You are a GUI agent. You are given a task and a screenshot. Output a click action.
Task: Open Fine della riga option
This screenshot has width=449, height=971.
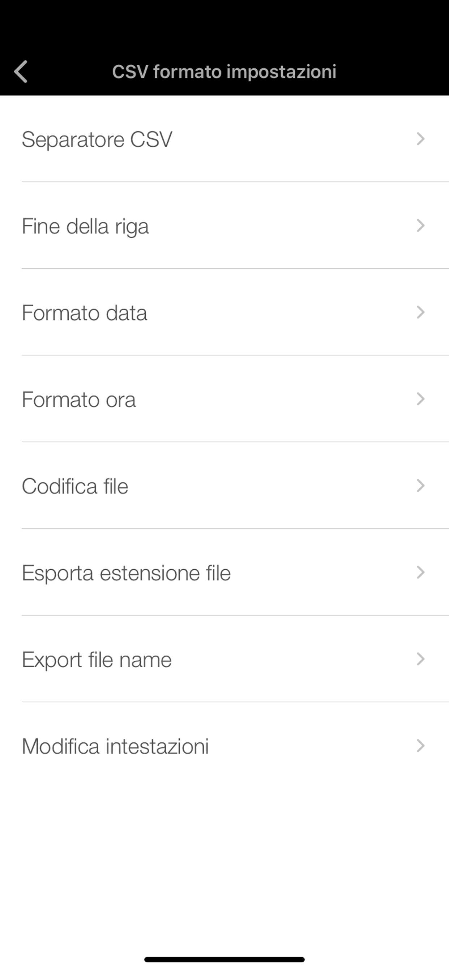pos(85,226)
